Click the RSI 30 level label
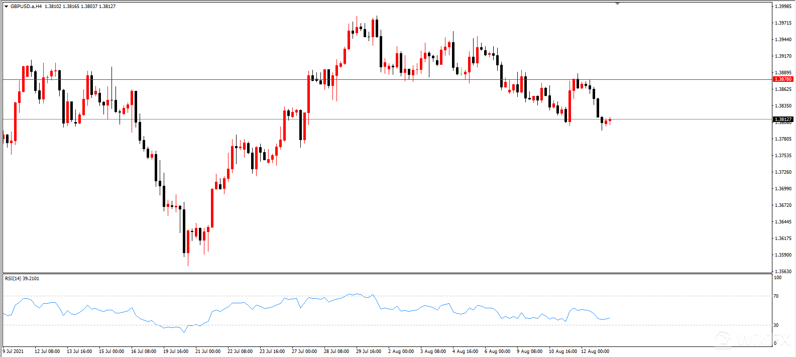This screenshot has width=796, height=357. tap(776, 325)
